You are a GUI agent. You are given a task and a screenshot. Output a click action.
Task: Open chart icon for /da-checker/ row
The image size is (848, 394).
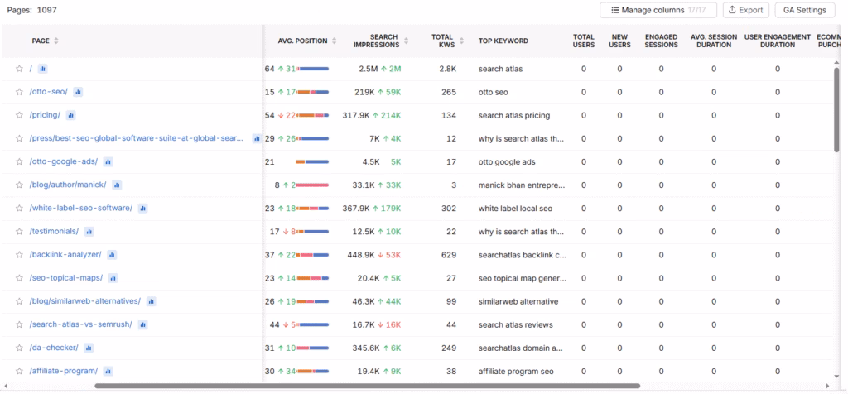coord(89,348)
